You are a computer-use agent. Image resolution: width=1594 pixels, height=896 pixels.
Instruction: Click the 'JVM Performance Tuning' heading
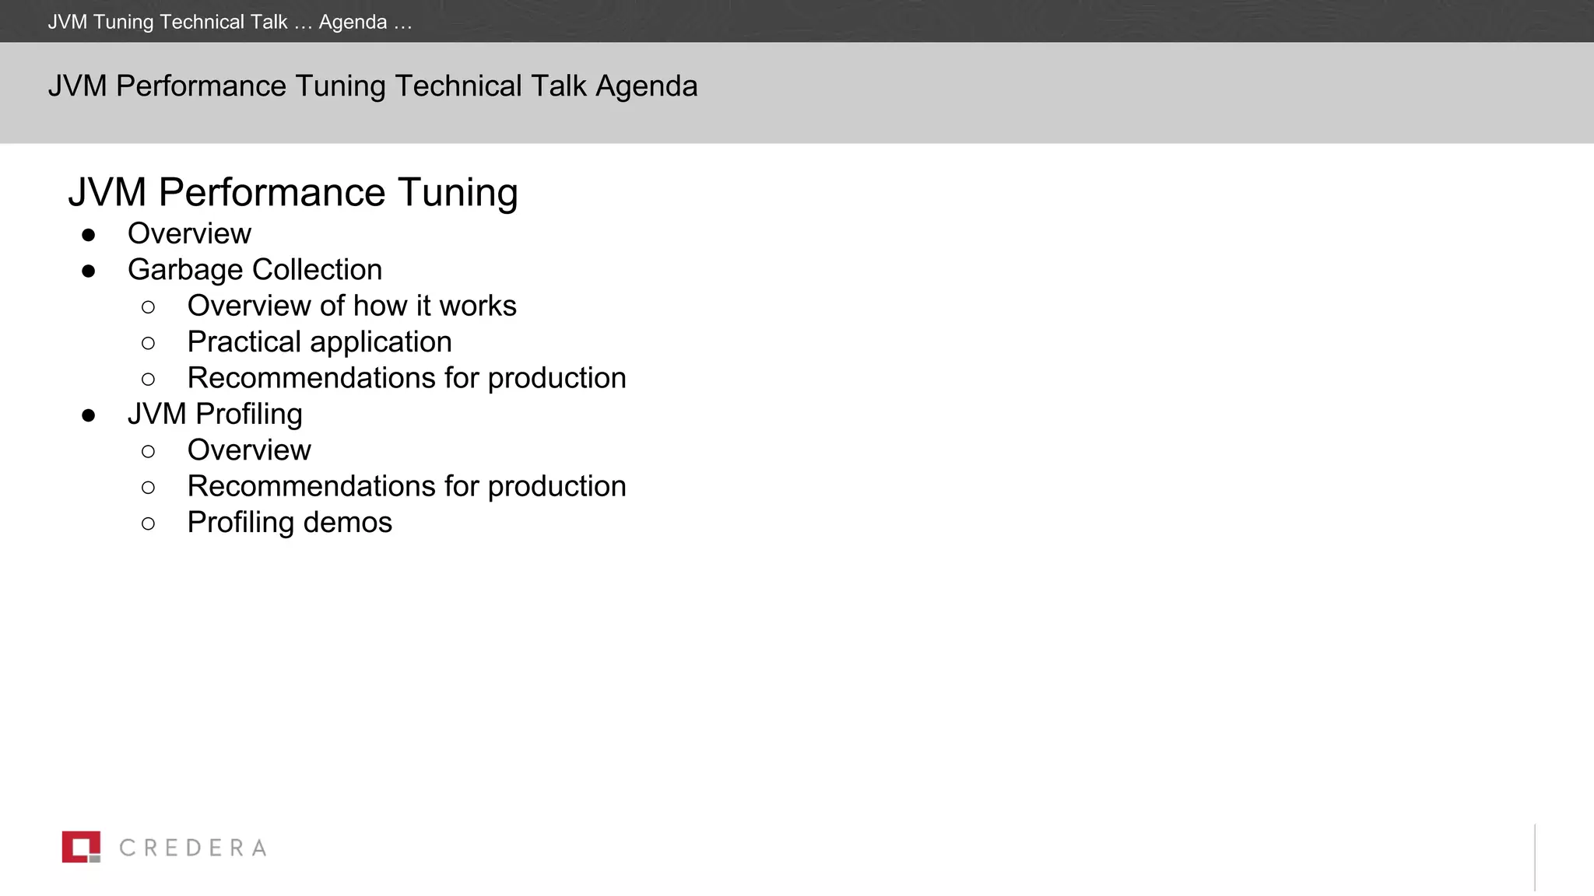[x=293, y=192]
